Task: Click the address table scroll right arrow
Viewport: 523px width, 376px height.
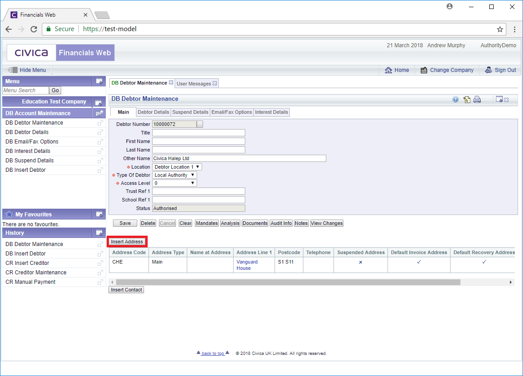Action: 511,282
